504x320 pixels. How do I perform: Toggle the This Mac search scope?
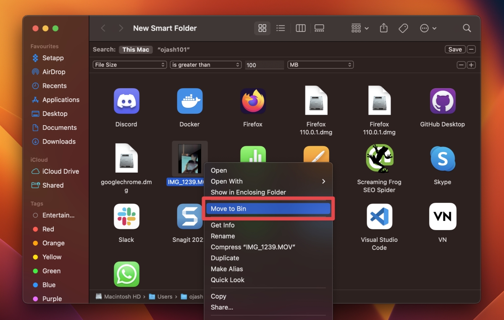[135, 50]
